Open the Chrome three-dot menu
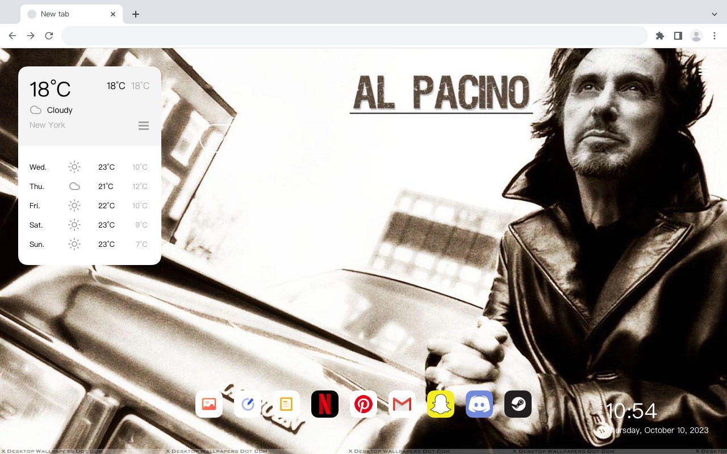The image size is (727, 454). (715, 36)
